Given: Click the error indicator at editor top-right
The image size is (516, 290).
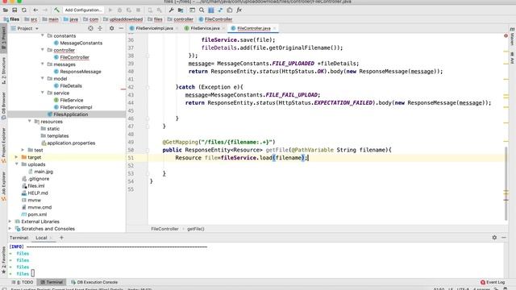Looking at the screenshot, I should [x=506, y=35].
